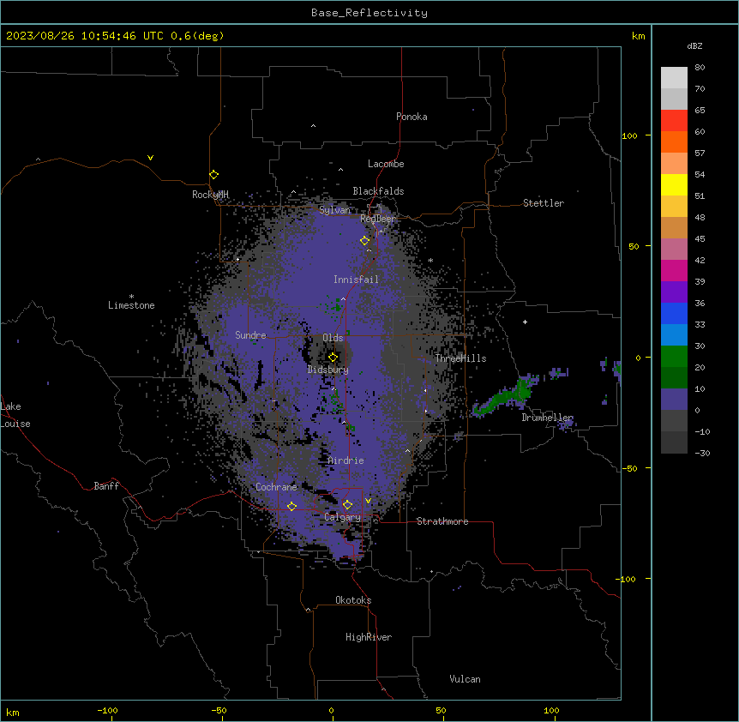Pick the green 20-30 dBZ swatch
The width and height of the screenshot is (739, 722).
coord(674,357)
